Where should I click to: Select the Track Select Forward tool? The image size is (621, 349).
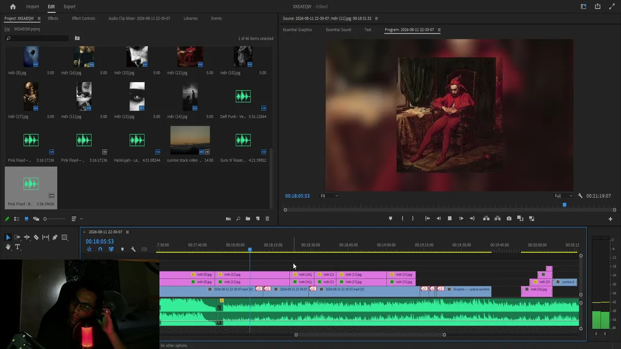point(17,237)
